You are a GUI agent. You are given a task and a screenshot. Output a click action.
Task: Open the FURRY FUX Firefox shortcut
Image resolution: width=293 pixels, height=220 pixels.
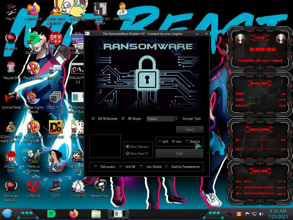pyautogui.click(x=33, y=12)
